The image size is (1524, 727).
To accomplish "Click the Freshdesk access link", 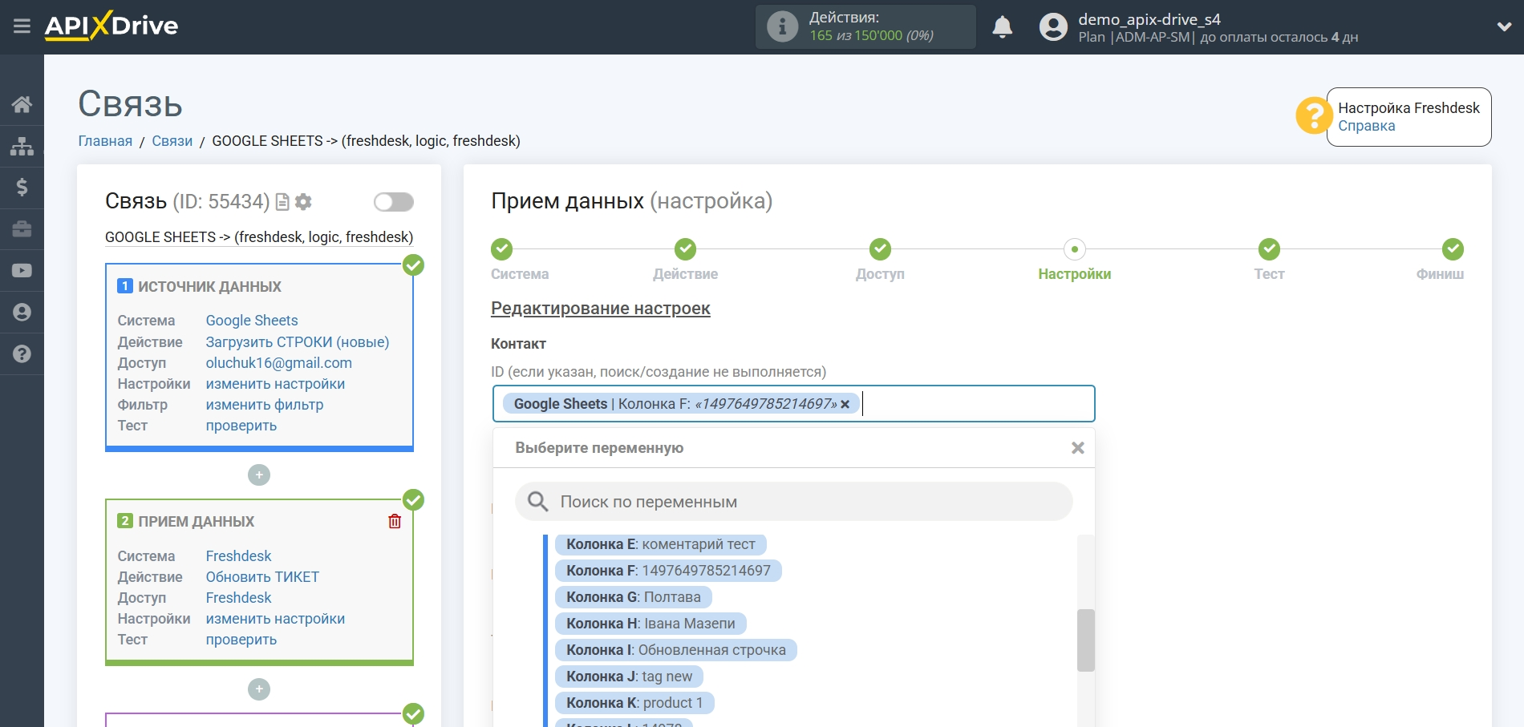I will point(238,598).
